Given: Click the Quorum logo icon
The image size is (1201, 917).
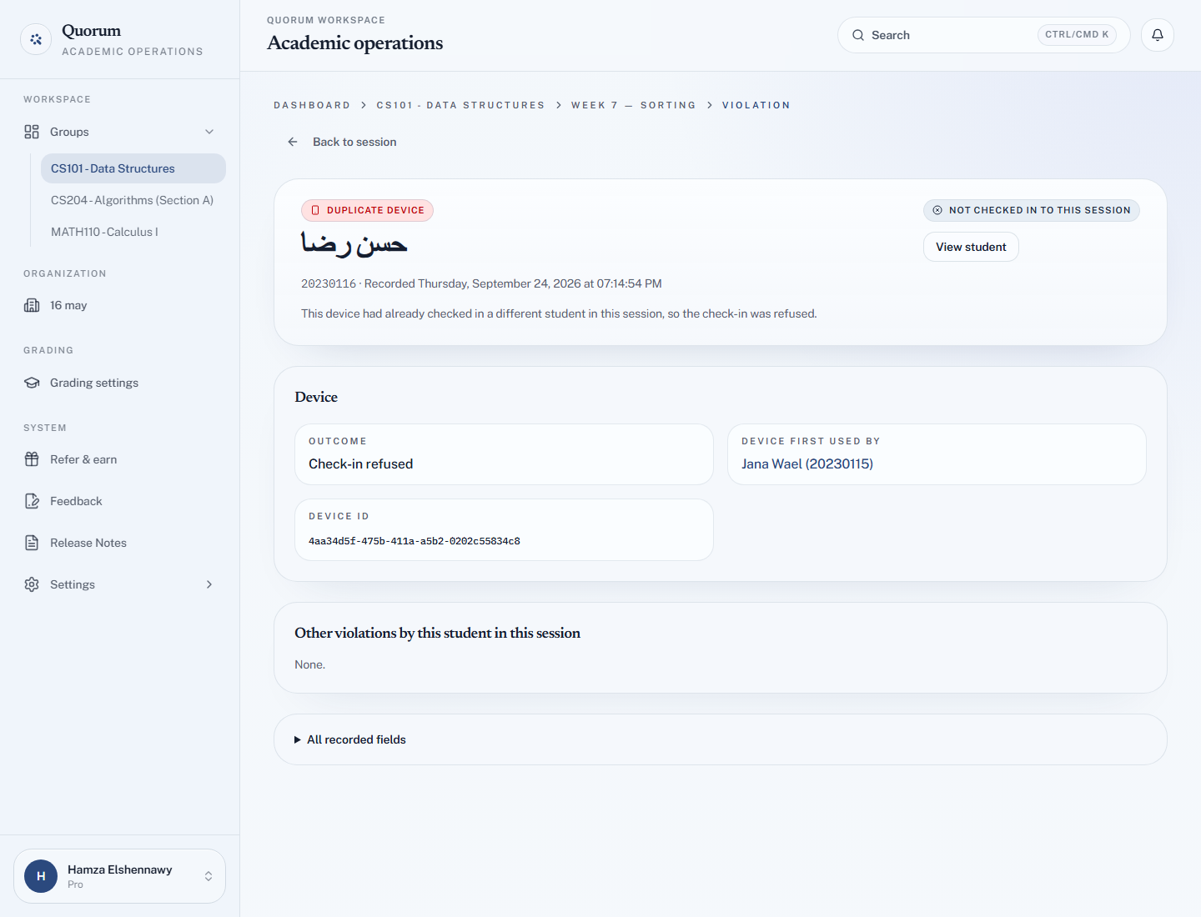Looking at the screenshot, I should [36, 39].
